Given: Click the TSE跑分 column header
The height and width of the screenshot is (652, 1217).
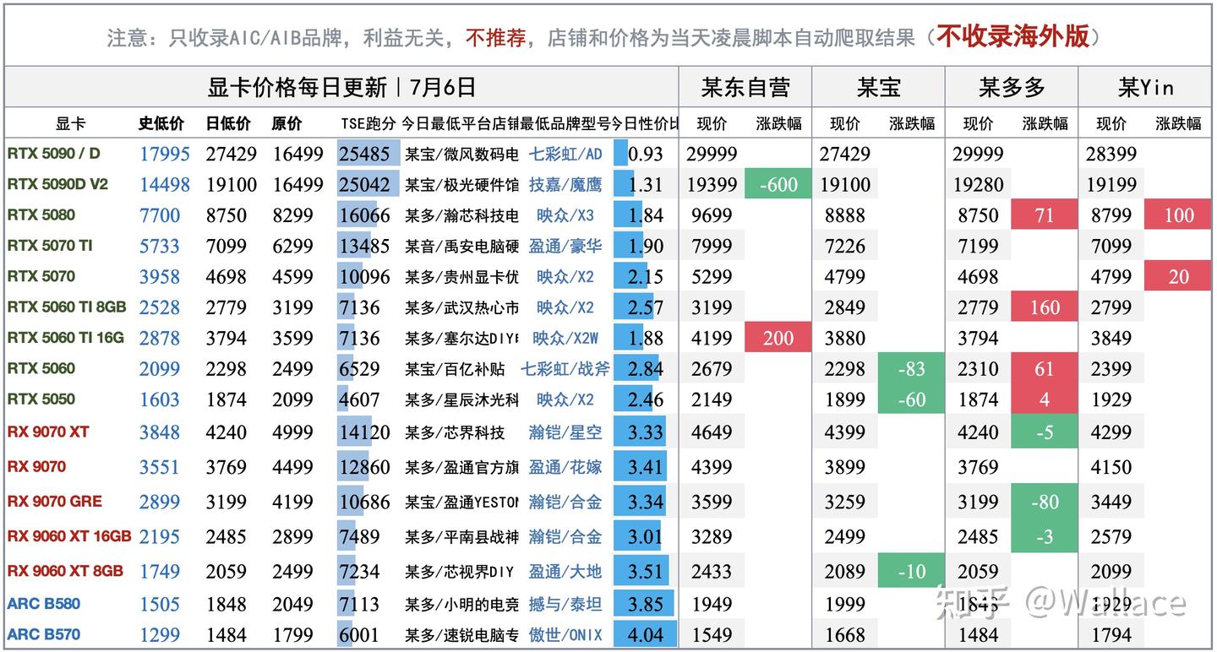Looking at the screenshot, I should (368, 123).
